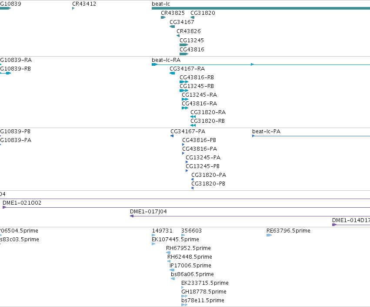Click the beat-Ic gene label
The image size is (370, 307).
[161, 4]
